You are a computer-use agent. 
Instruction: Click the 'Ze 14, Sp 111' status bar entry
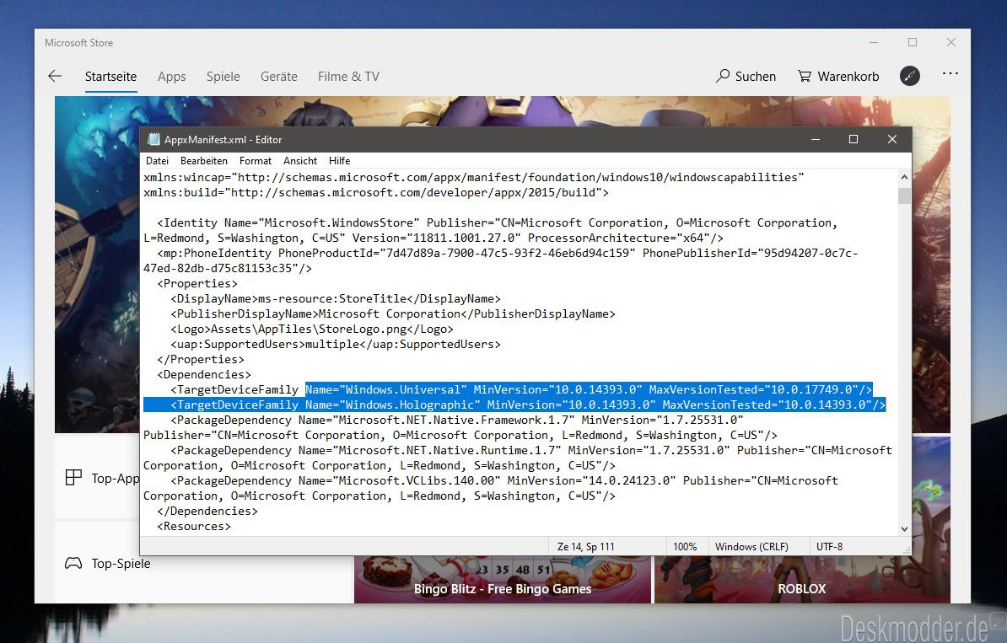pos(585,547)
